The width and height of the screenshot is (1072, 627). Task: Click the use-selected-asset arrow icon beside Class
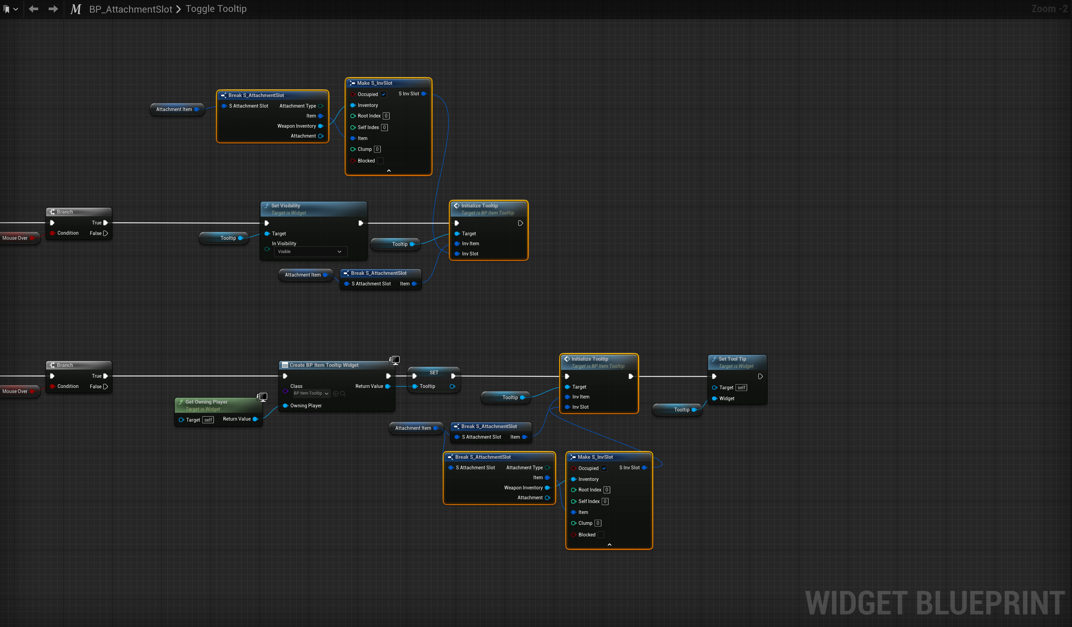(336, 393)
